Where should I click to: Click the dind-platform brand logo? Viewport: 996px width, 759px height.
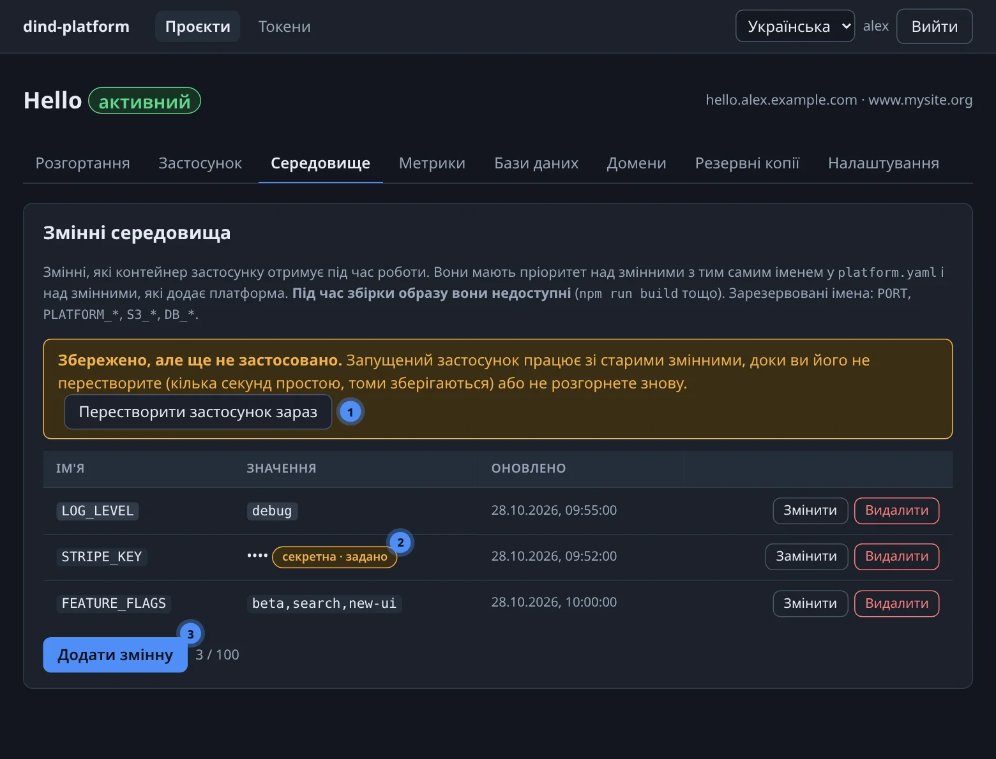[x=76, y=26]
